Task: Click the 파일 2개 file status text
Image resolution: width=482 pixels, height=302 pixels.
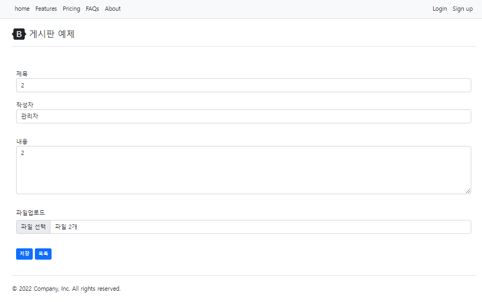Action: tap(66, 227)
